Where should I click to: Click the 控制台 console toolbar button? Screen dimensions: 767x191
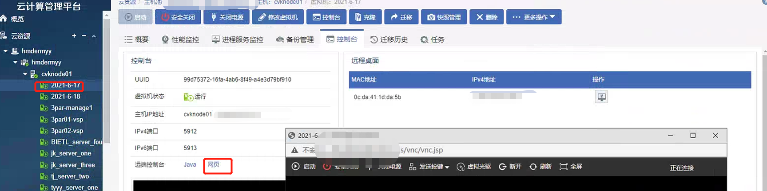click(326, 17)
